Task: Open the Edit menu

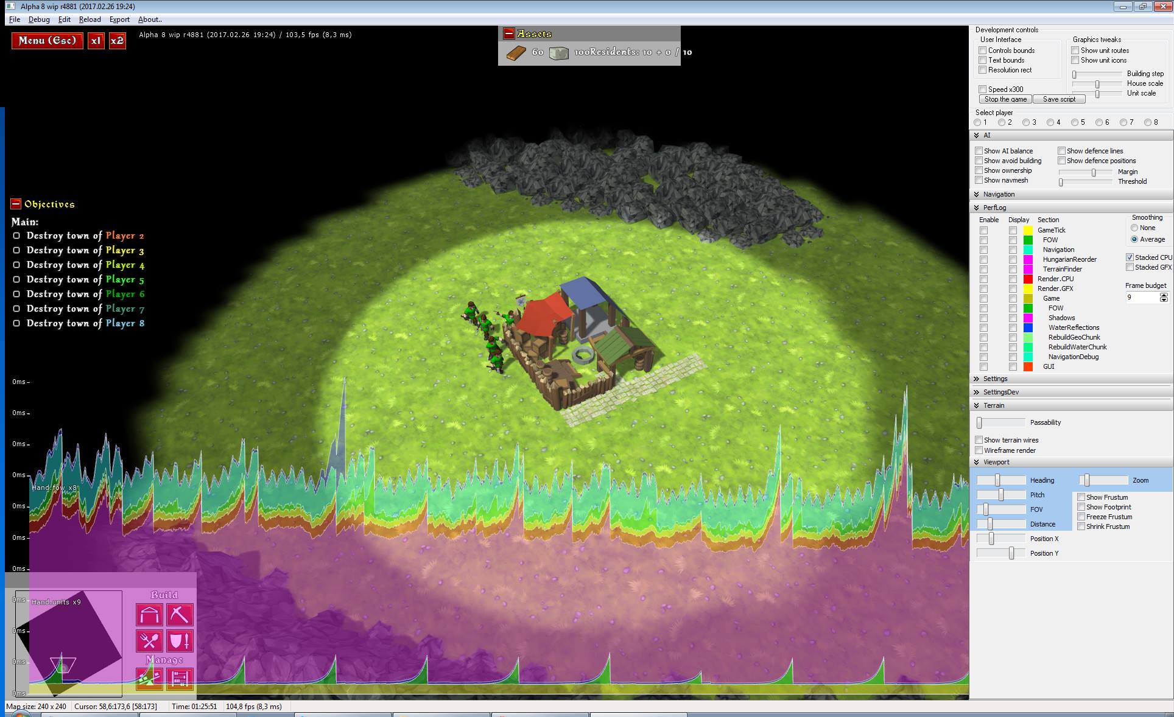Action: click(65, 19)
